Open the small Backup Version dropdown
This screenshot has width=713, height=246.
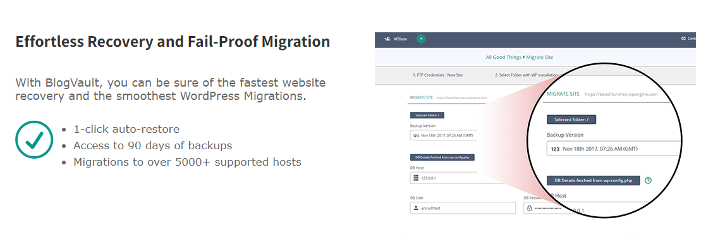pyautogui.click(x=444, y=135)
